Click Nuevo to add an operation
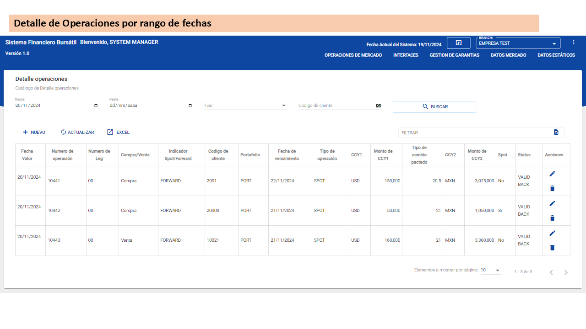This screenshot has width=586, height=329. (x=34, y=133)
